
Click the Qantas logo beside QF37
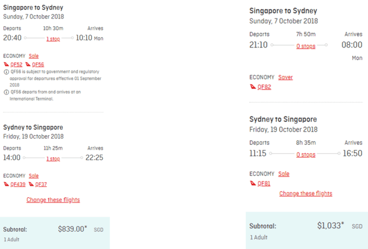point(31,184)
